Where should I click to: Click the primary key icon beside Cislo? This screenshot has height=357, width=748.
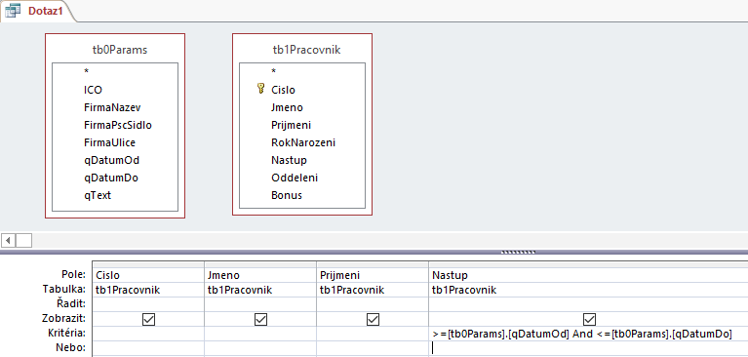pos(260,89)
